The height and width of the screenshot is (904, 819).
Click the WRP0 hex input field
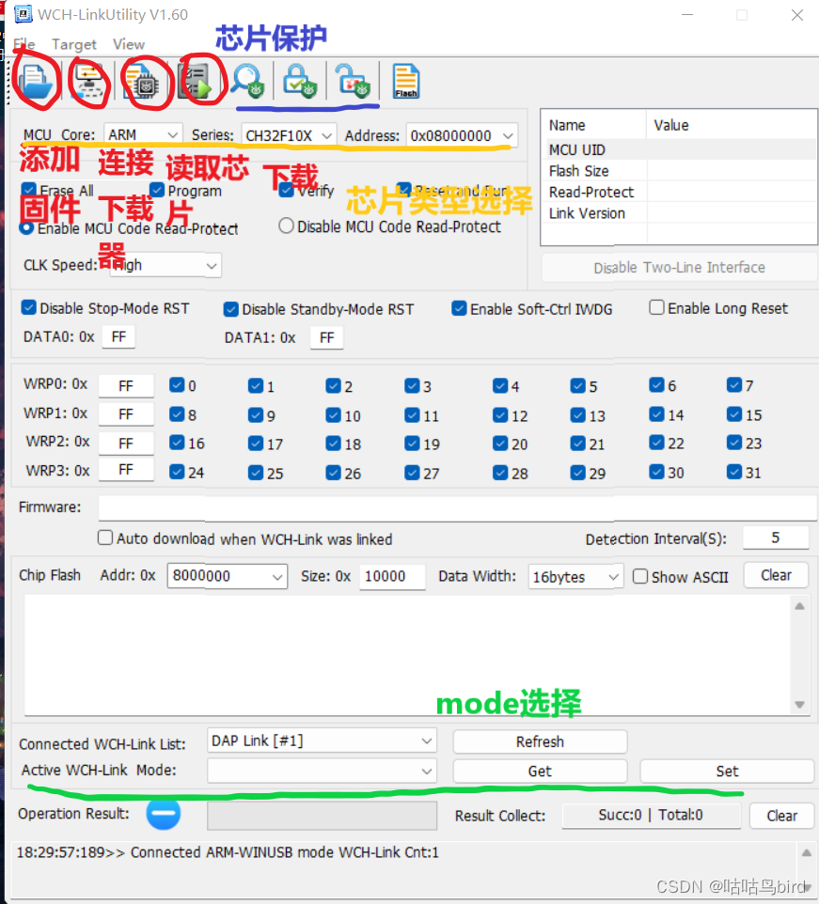[126, 385]
